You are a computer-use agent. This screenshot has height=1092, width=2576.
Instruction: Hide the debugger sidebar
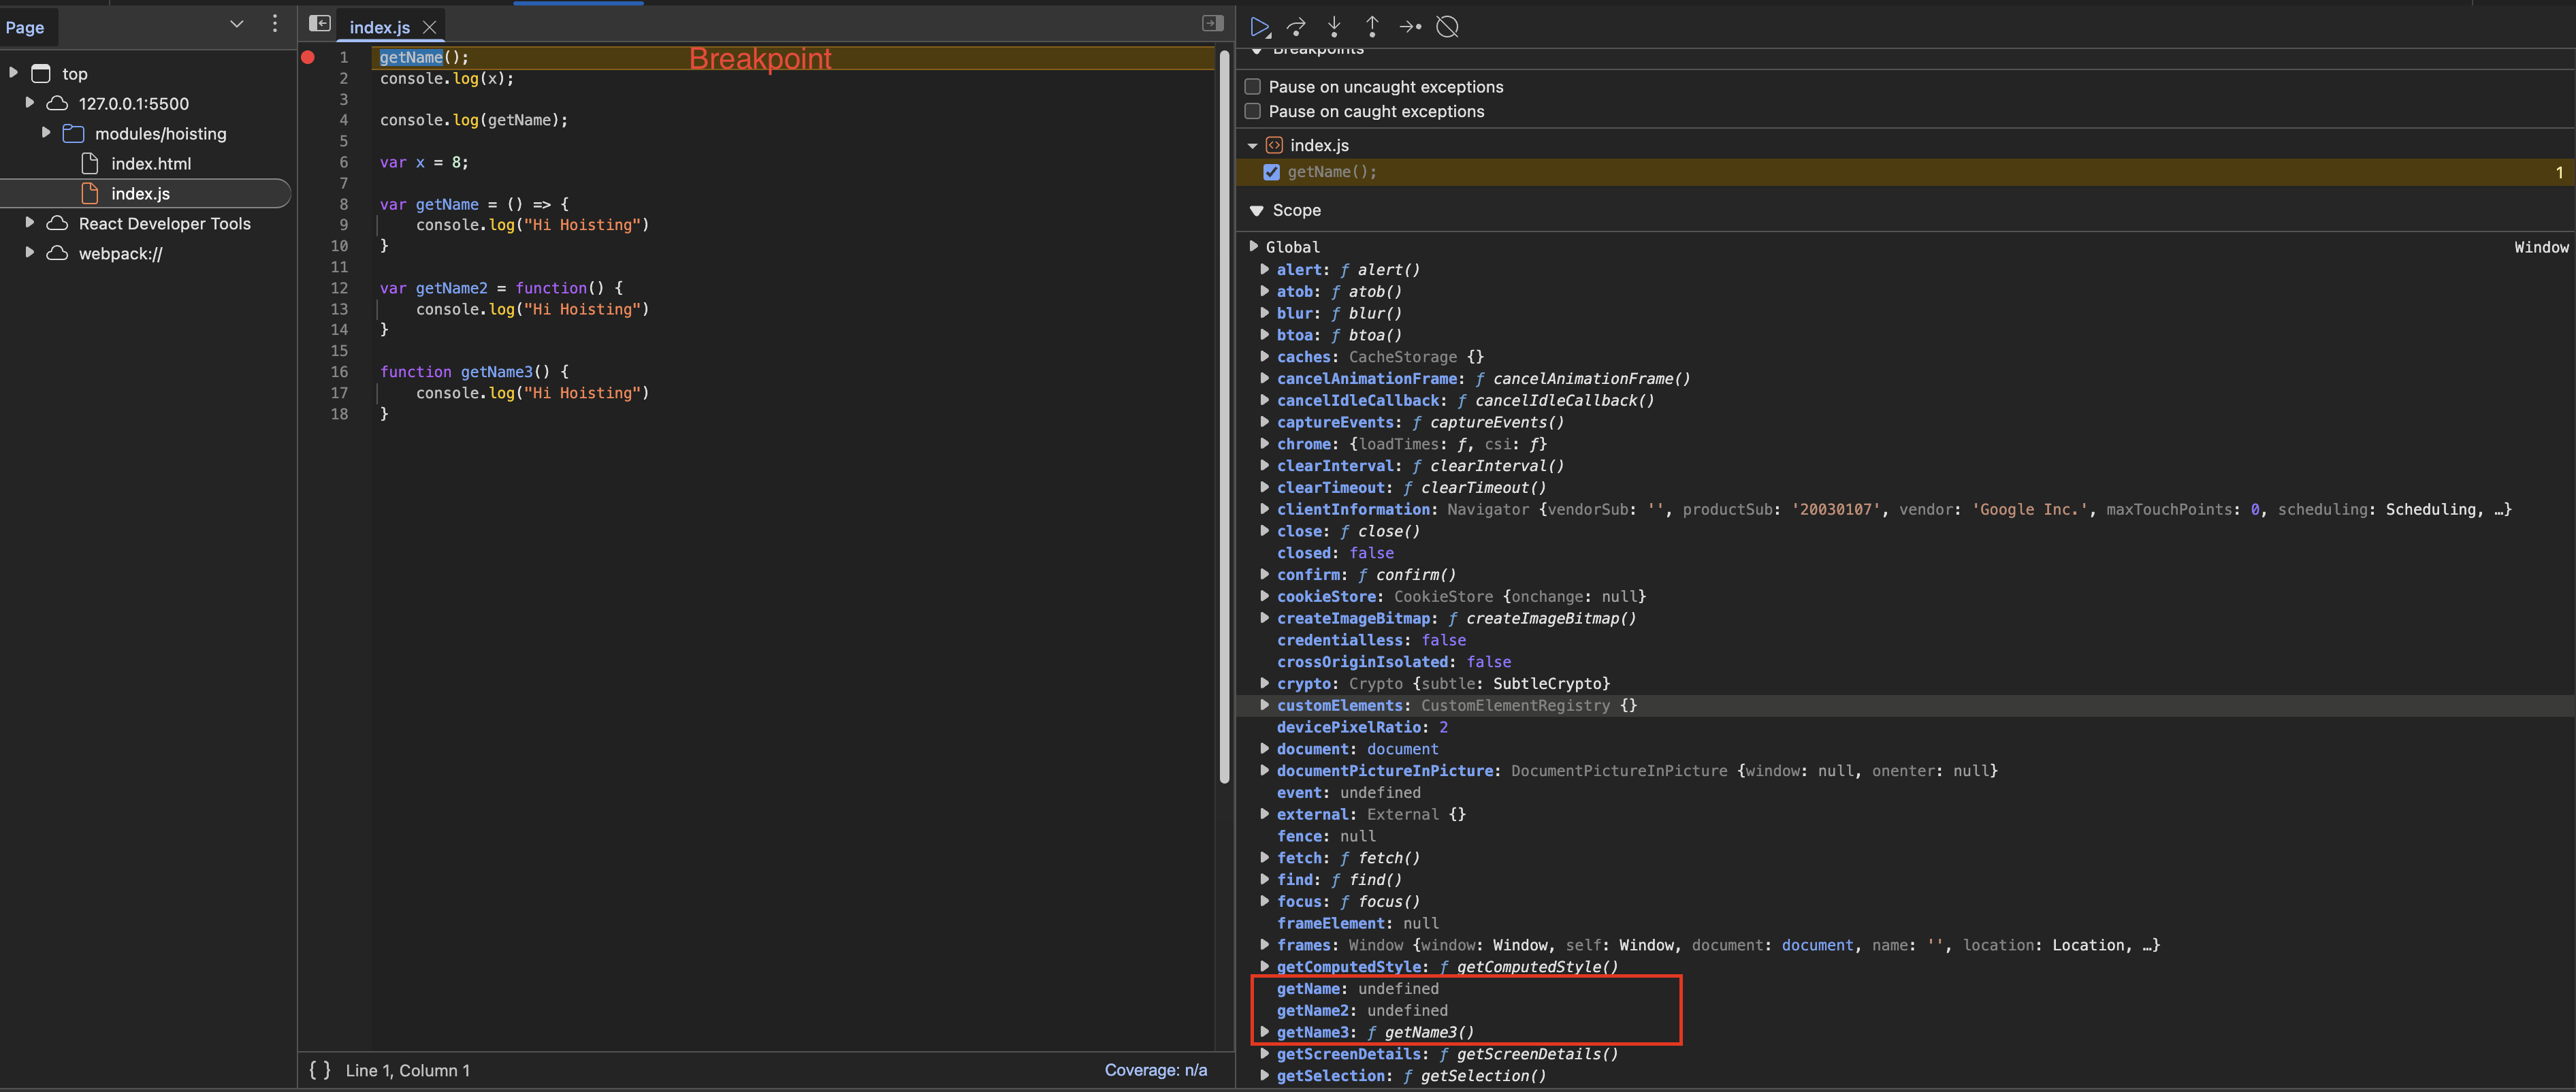click(1213, 23)
